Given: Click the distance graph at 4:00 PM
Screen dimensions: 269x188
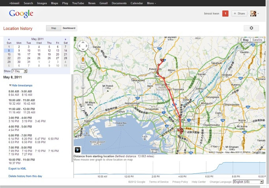Looking at the screenshot, I should point(180,169).
